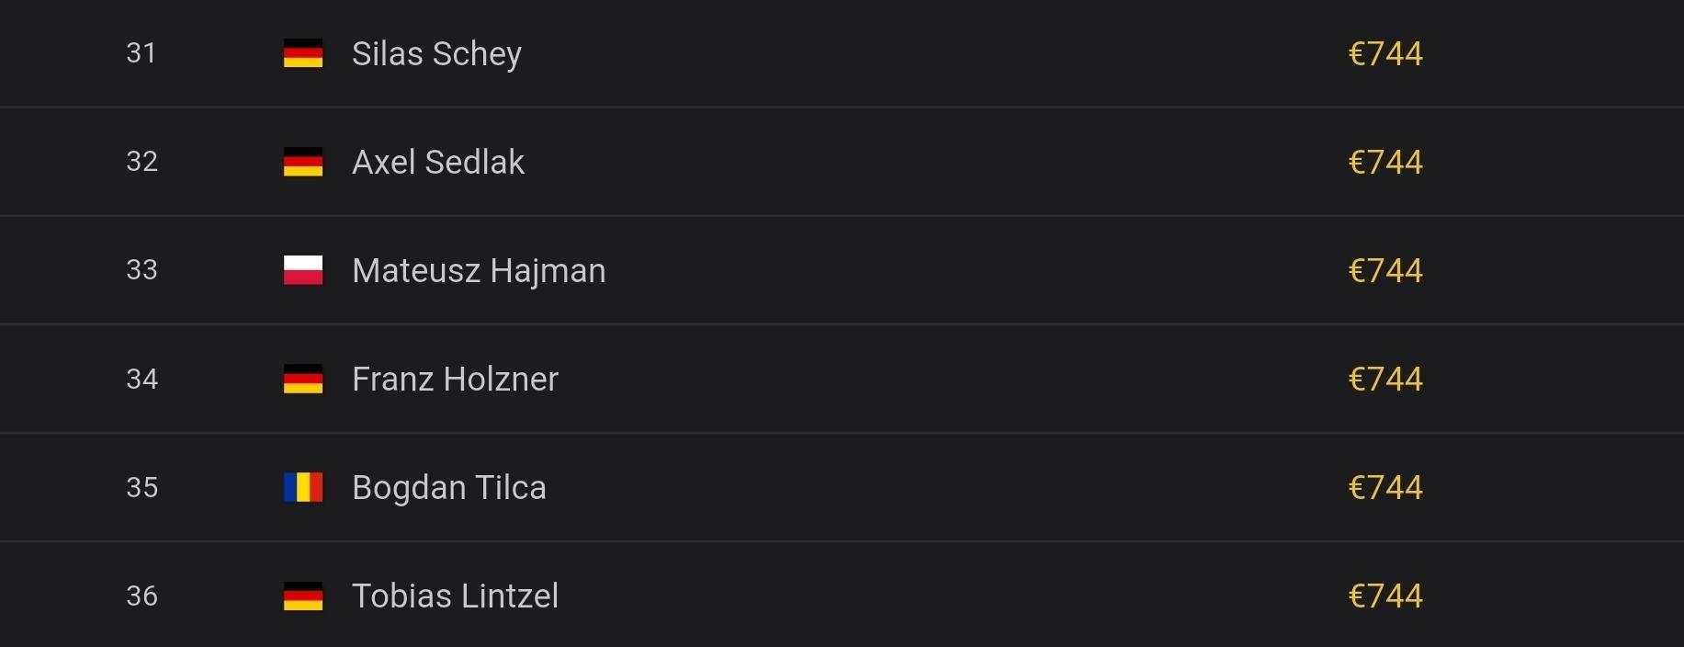Open Bogdan Tilca's player entry

(x=449, y=487)
